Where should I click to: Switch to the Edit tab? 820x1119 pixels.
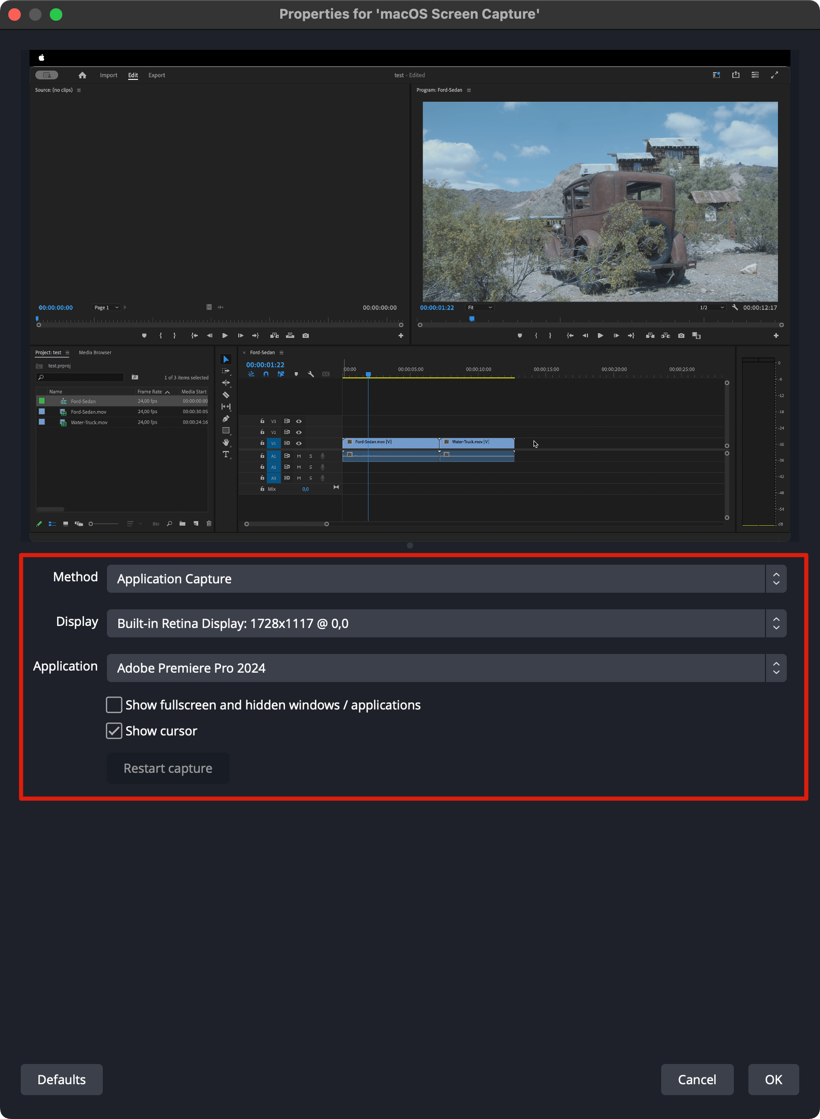133,75
